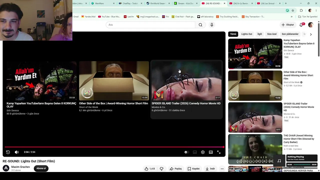Close the Les Stroud tab
This screenshot has height=180, width=320.
coord(280,3)
